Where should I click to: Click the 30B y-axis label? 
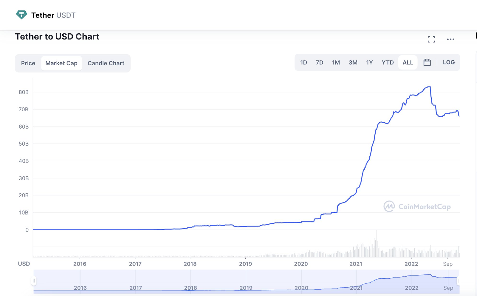(24, 178)
